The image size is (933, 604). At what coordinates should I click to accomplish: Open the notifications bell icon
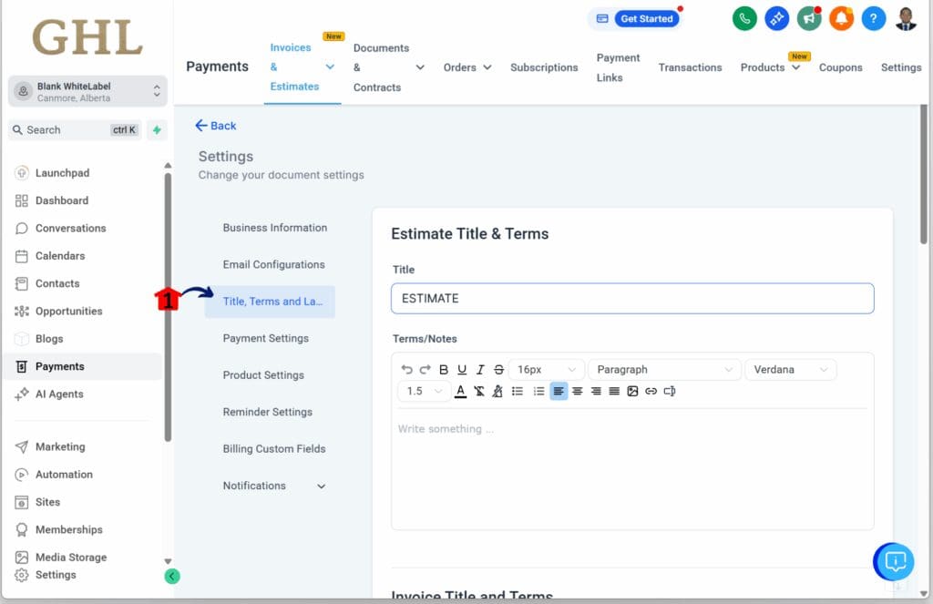click(841, 17)
